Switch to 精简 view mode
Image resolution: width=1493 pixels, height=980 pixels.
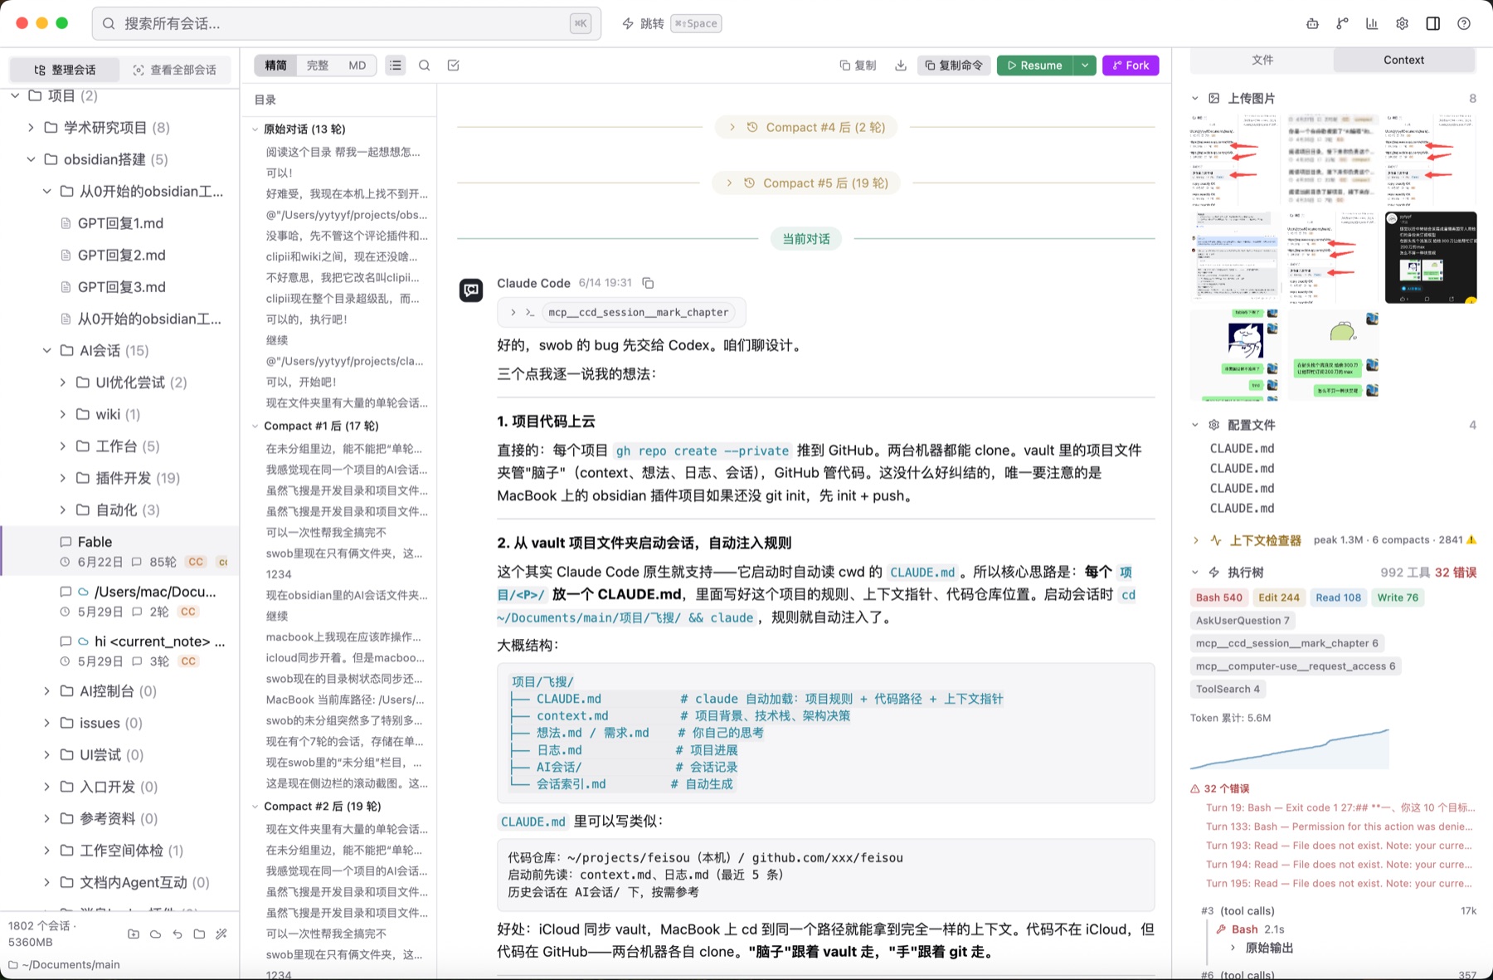[275, 66]
